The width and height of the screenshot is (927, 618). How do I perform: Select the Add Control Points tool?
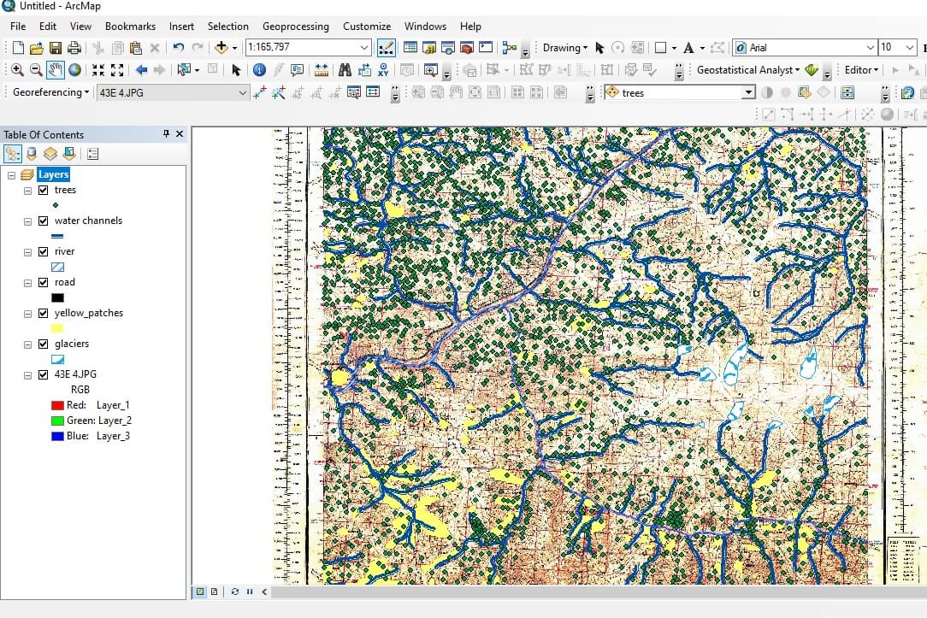(259, 92)
